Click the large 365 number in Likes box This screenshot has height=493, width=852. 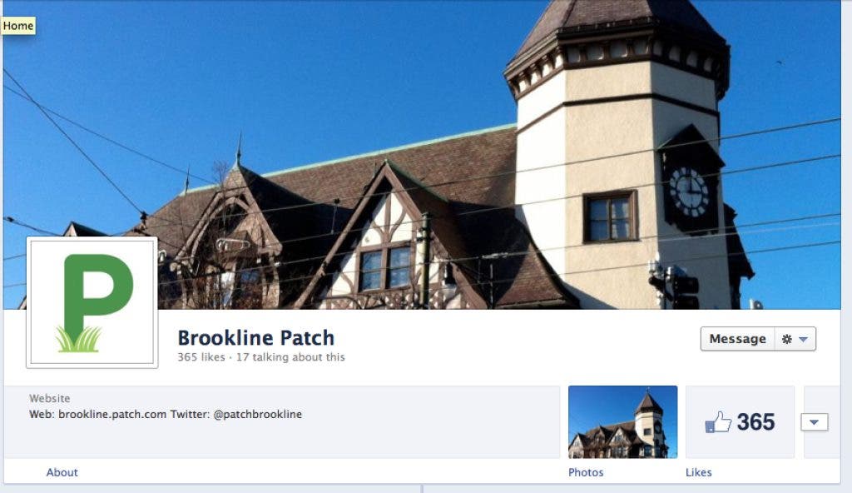coord(755,422)
